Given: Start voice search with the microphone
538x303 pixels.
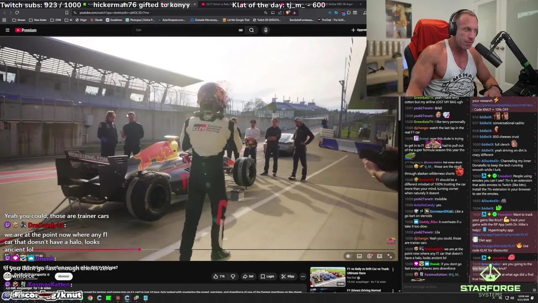Looking at the screenshot, I should pos(266,30).
